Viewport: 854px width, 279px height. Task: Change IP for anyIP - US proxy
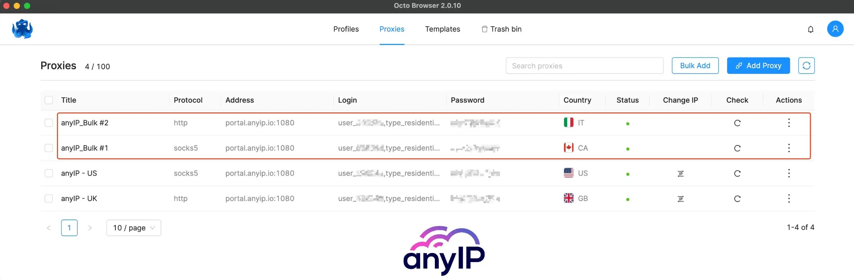(x=680, y=173)
